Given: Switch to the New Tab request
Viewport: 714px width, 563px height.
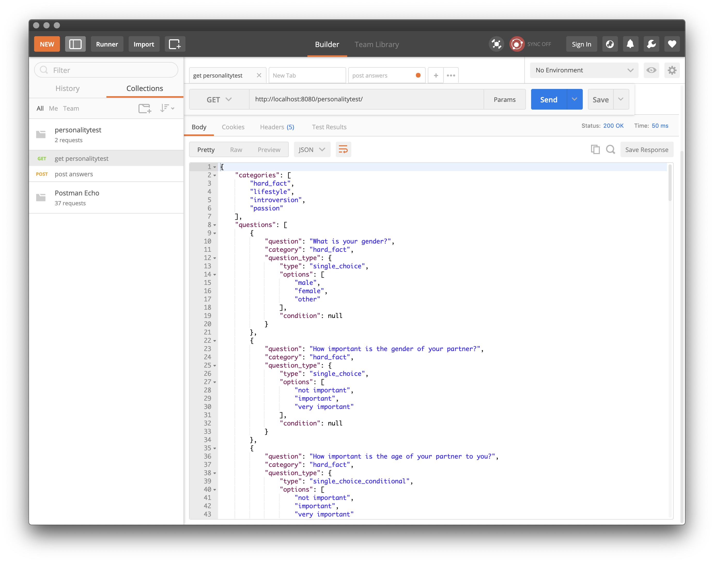Looking at the screenshot, I should tap(307, 75).
